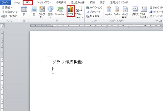Open クイックパーツ quick parts
This screenshot has width=163, height=111.
pos(156,8)
